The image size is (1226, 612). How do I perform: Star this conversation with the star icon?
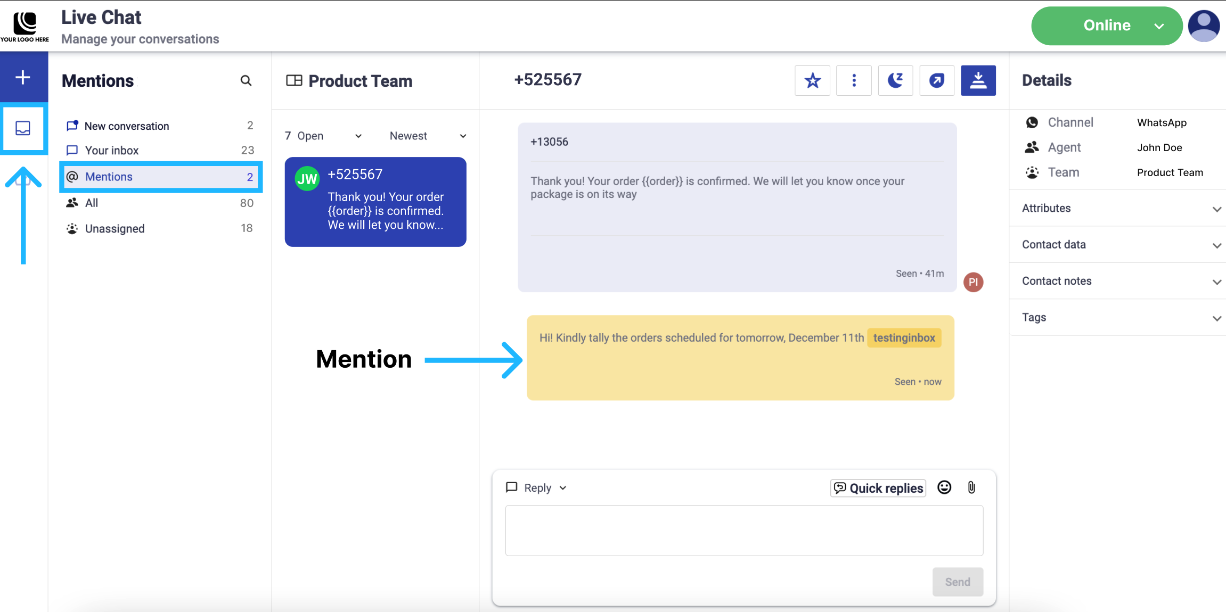(x=812, y=80)
